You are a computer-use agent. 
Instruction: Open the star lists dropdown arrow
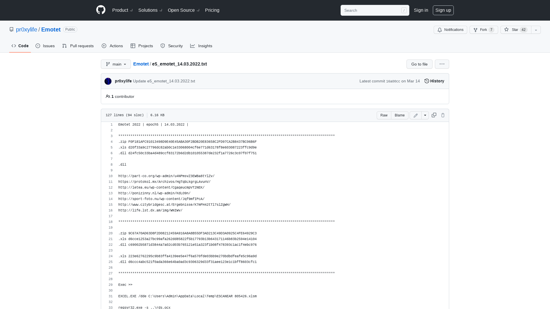pyautogui.click(x=536, y=30)
